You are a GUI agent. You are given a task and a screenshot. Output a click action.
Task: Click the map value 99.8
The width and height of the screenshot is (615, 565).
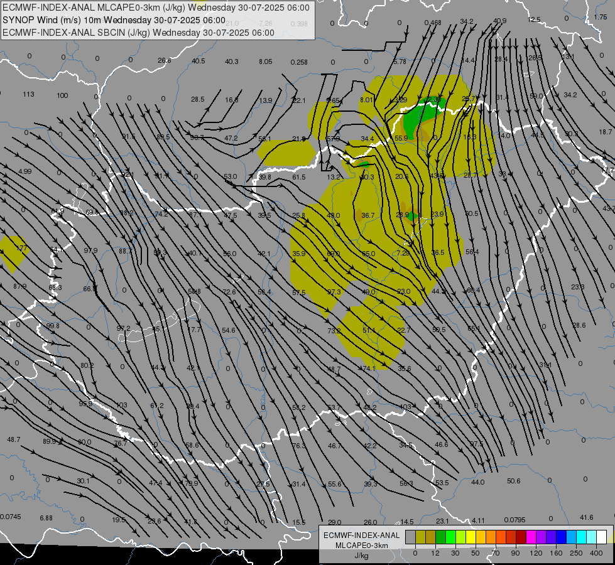[x=53, y=326]
